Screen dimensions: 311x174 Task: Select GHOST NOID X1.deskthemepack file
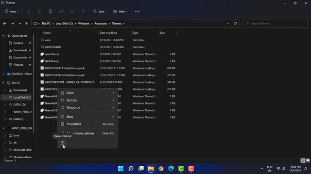coord(65,68)
